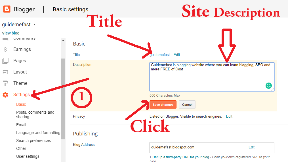Click the orange Settings gear icon
This screenshot has height=162, width=288.
click(5, 95)
